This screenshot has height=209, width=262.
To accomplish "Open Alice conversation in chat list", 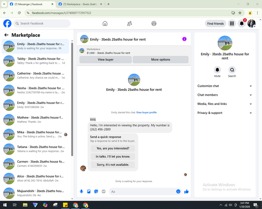I will [35, 178].
